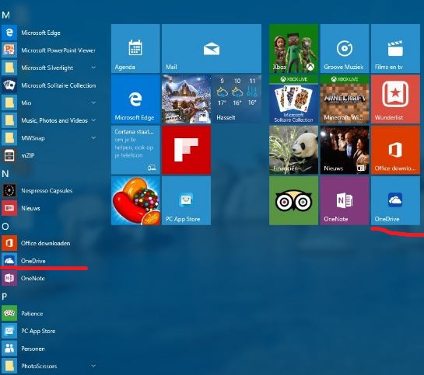Open the Microsoft Solitaire Collection tile
This screenshot has width=424, height=375.
293,99
